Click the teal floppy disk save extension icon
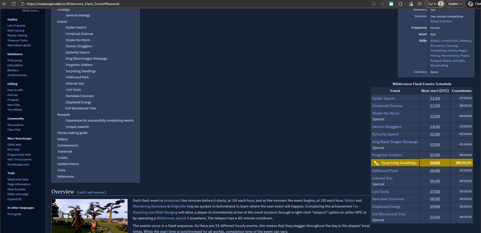481x233 pixels. [391, 4]
